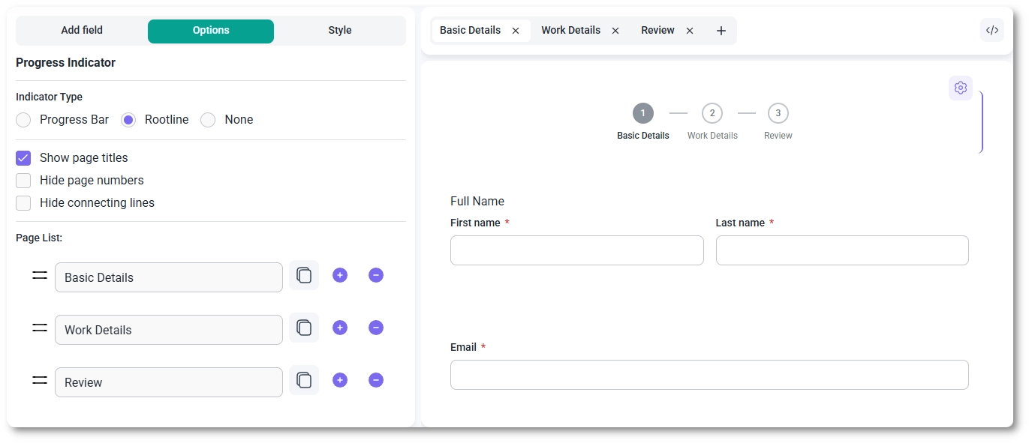Add a page after Basic Details
Viewport: 1029px width, 443px height.
tap(340, 275)
